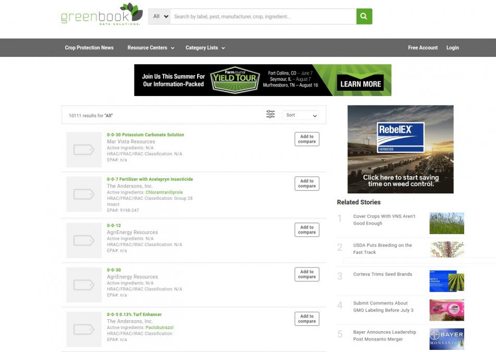Read story Bayer Announces Leadership Post Monsanto Merger

pyautogui.click(x=385, y=335)
